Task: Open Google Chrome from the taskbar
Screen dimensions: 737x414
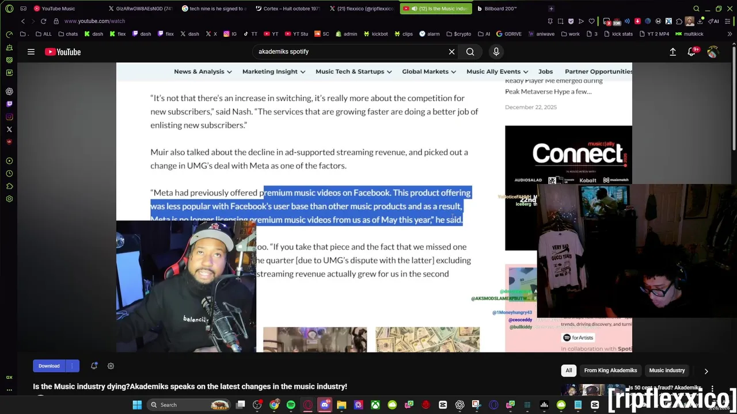Action: tap(274, 405)
